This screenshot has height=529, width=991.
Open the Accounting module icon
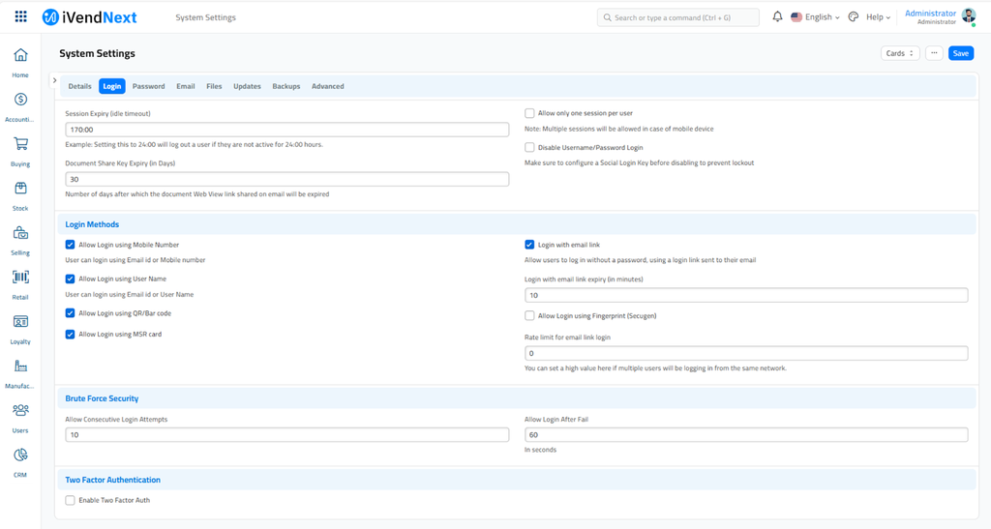[x=20, y=100]
